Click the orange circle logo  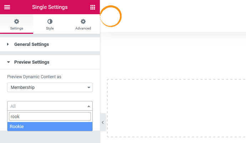111,16
